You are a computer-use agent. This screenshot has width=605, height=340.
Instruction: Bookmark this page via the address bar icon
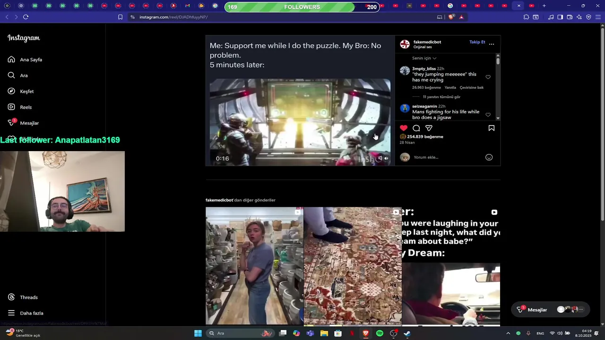point(120,17)
